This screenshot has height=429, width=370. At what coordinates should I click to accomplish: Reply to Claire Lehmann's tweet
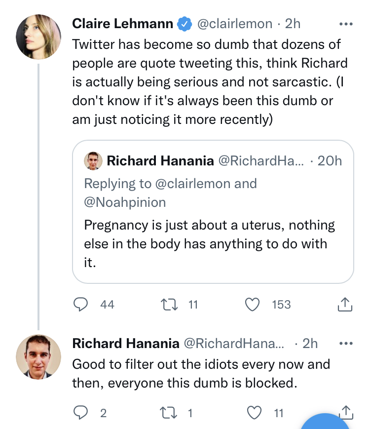(x=80, y=305)
